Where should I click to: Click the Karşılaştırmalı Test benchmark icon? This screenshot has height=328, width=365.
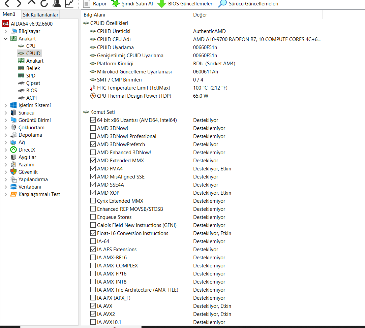(13, 194)
